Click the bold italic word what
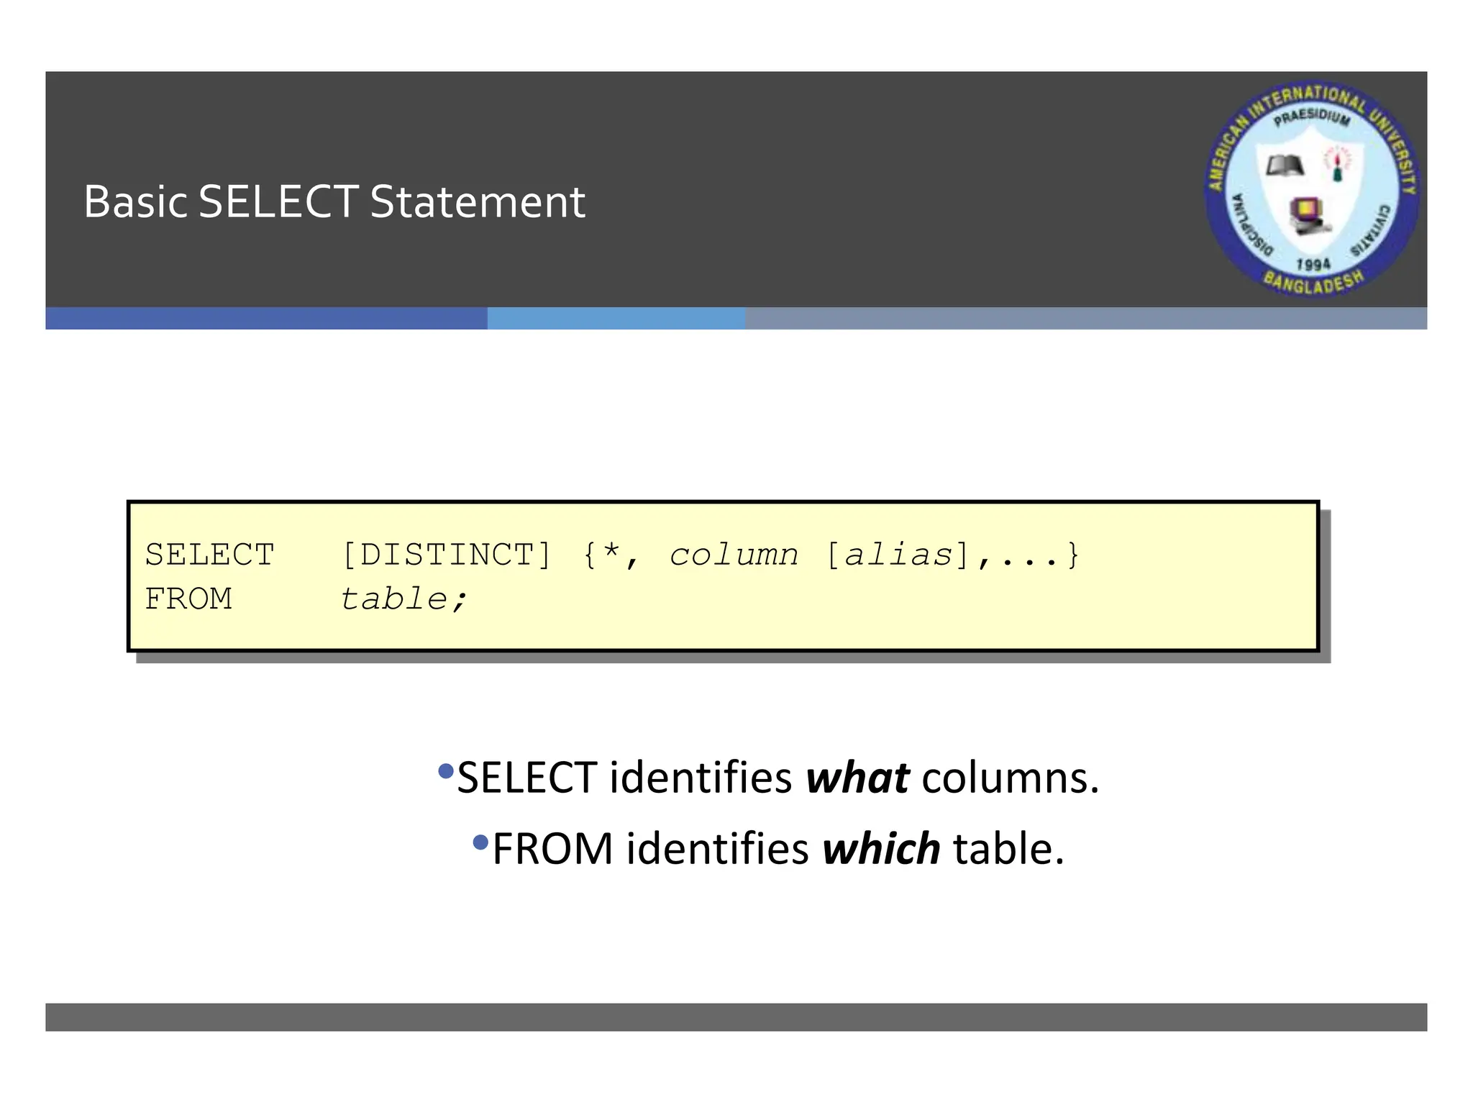This screenshot has height=1105, width=1473. coord(857,778)
